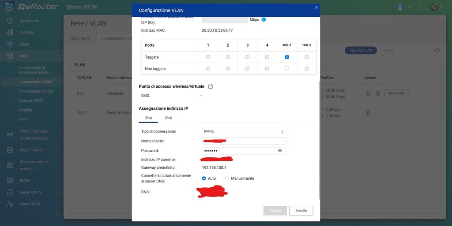The height and width of the screenshot is (226, 452).
Task: Tick the Taggate checkbox for port 10G-2
Action: [x=307, y=57]
